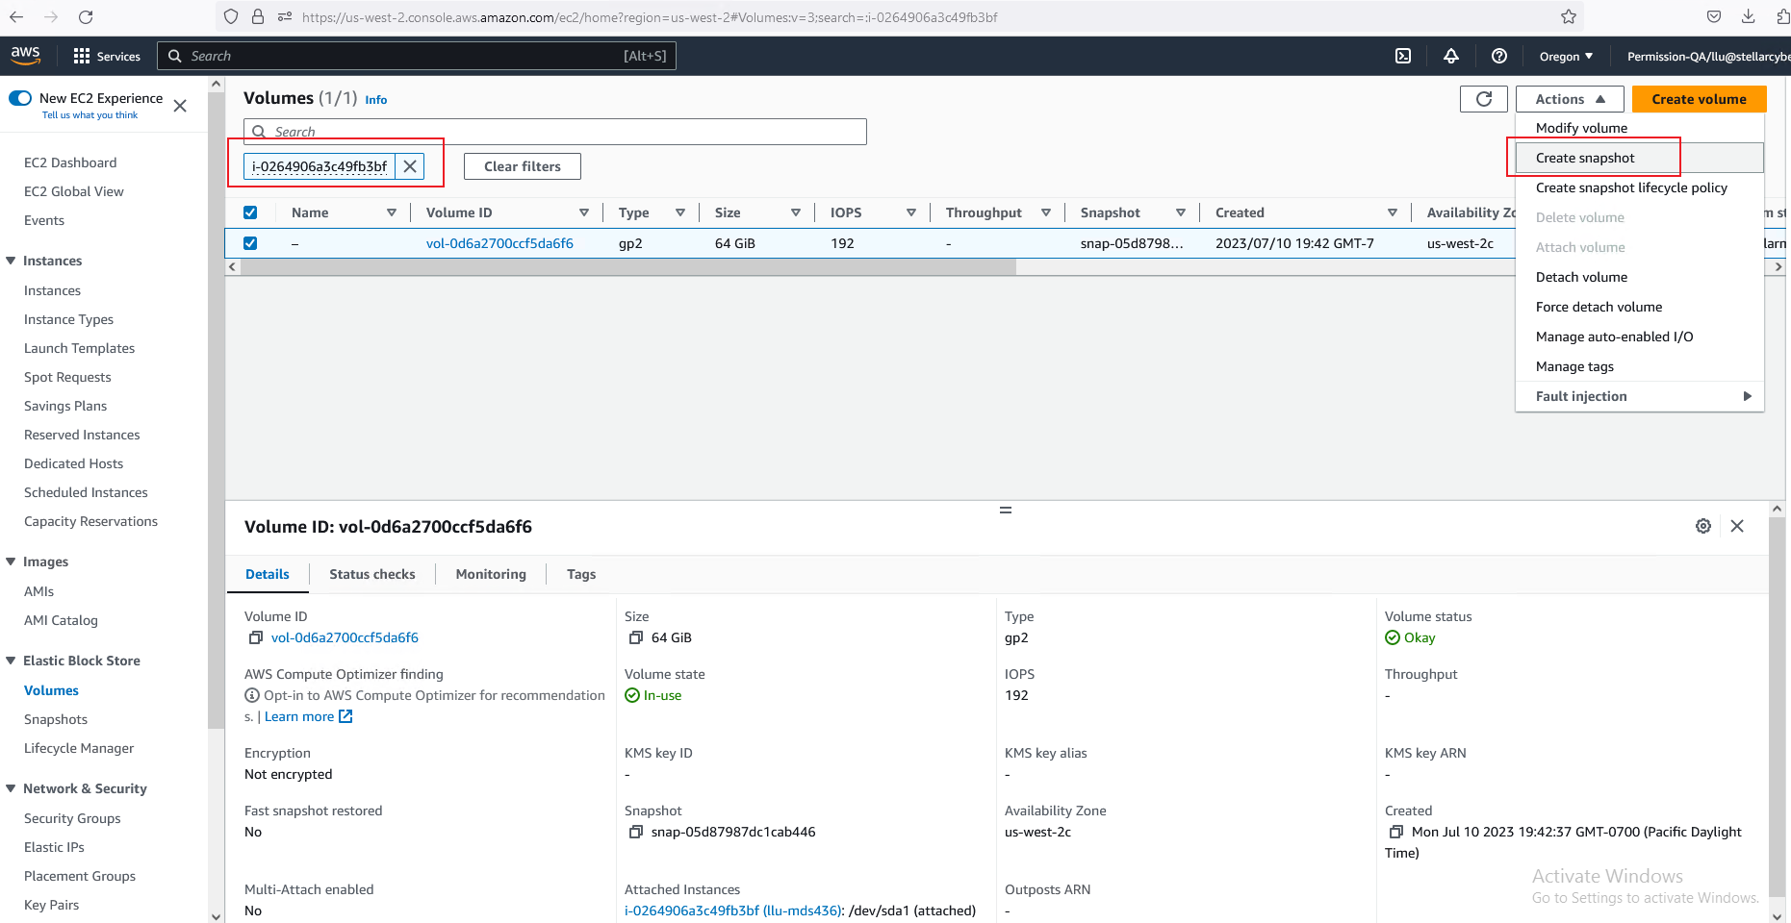The image size is (1791, 923).
Task: Copy the Volume ID in details
Action: click(x=256, y=637)
